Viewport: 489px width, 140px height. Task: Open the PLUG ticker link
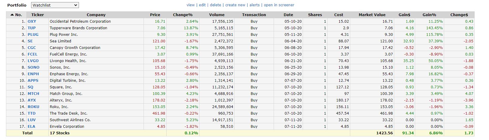[33, 35]
